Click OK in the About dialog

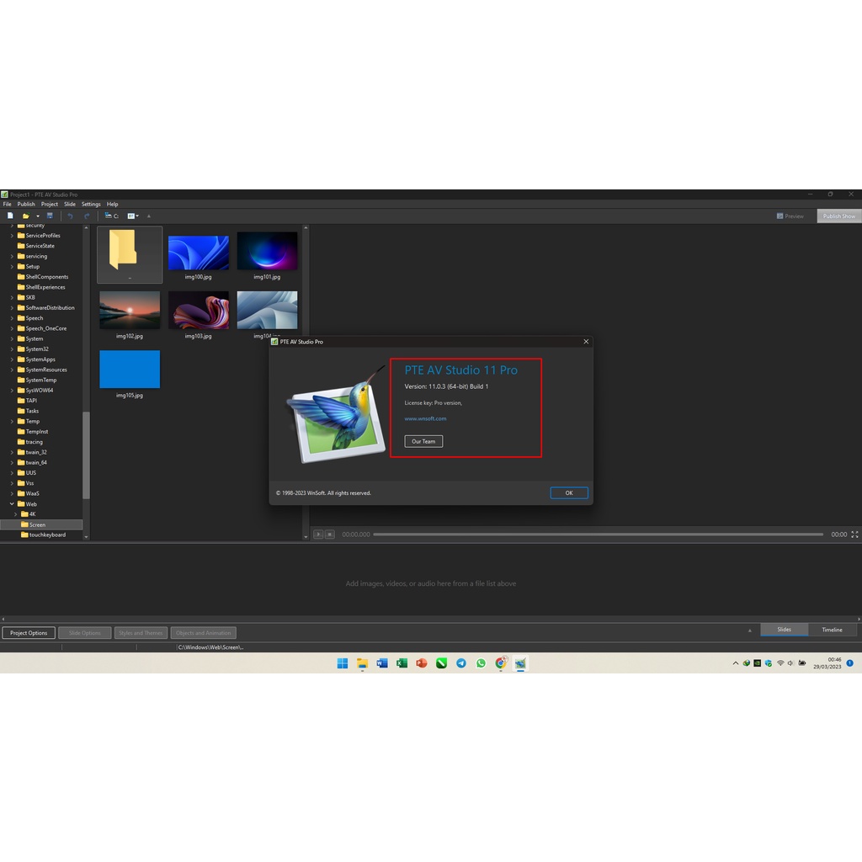point(569,493)
